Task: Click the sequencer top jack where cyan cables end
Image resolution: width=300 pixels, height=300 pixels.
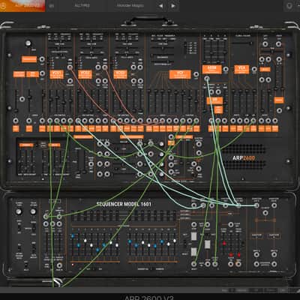Action: coord(238,205)
